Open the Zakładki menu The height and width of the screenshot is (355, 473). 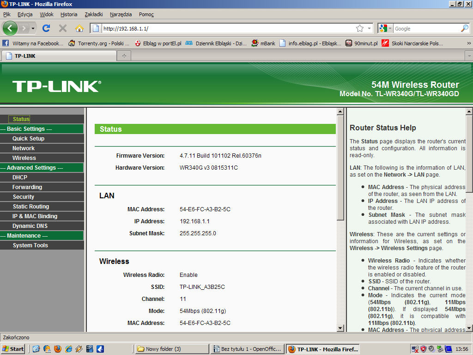(x=93, y=14)
